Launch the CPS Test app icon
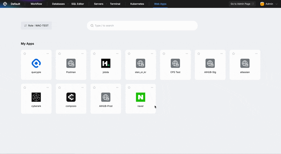This screenshot has width=281, height=154. pos(175,63)
